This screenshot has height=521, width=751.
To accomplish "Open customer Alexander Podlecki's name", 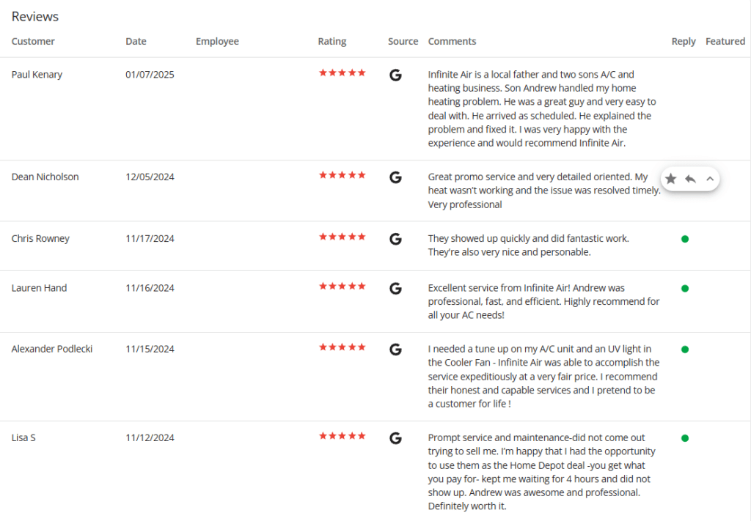I will 52,350.
